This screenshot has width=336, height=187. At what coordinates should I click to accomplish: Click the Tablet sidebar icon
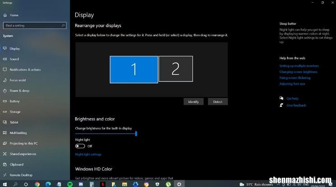pos(5,122)
